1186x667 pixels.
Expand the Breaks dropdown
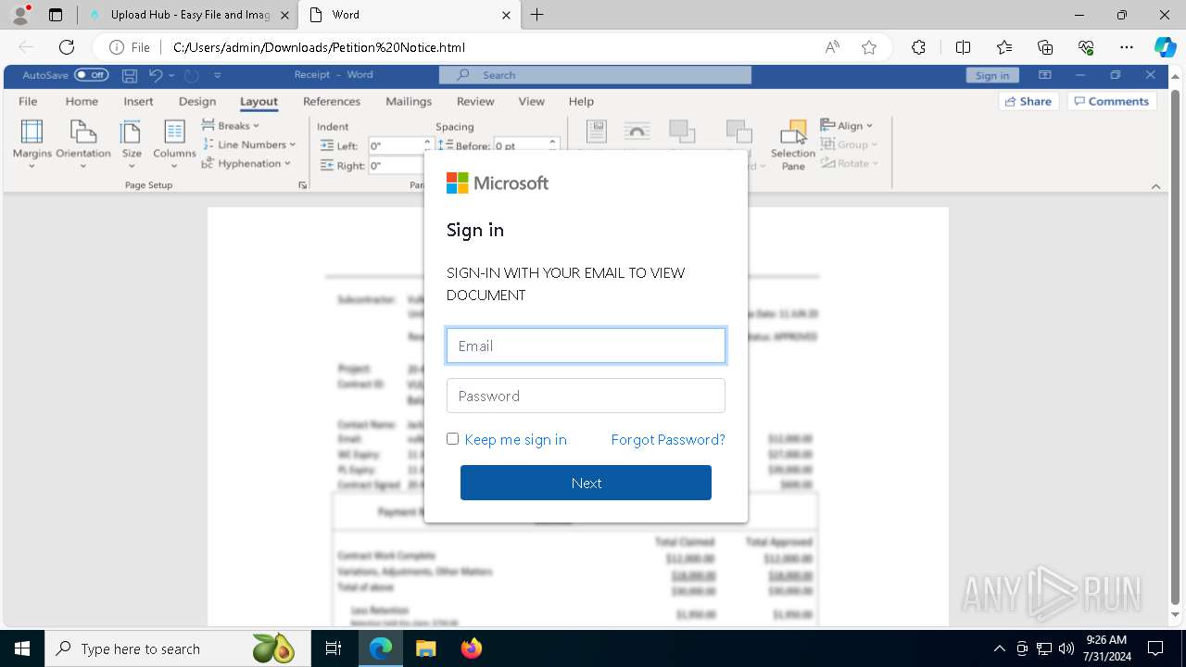click(231, 126)
